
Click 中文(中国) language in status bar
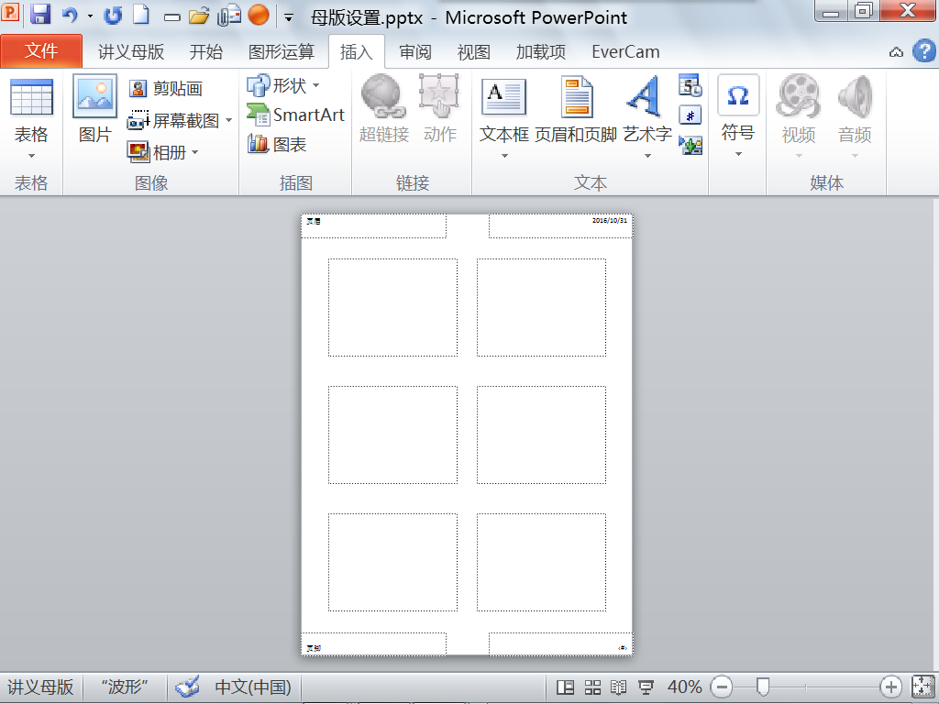tap(253, 687)
